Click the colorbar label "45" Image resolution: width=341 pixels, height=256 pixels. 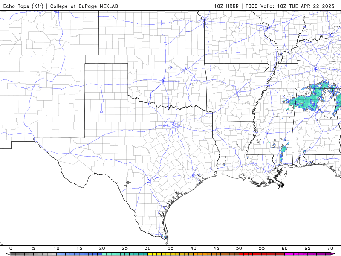pos(216,248)
